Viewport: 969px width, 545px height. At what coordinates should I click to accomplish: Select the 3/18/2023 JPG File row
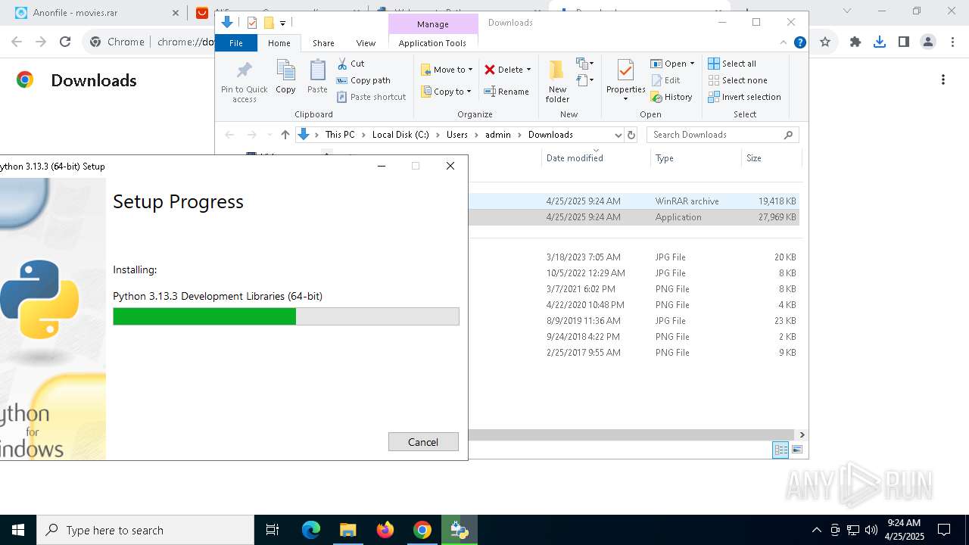coord(634,257)
